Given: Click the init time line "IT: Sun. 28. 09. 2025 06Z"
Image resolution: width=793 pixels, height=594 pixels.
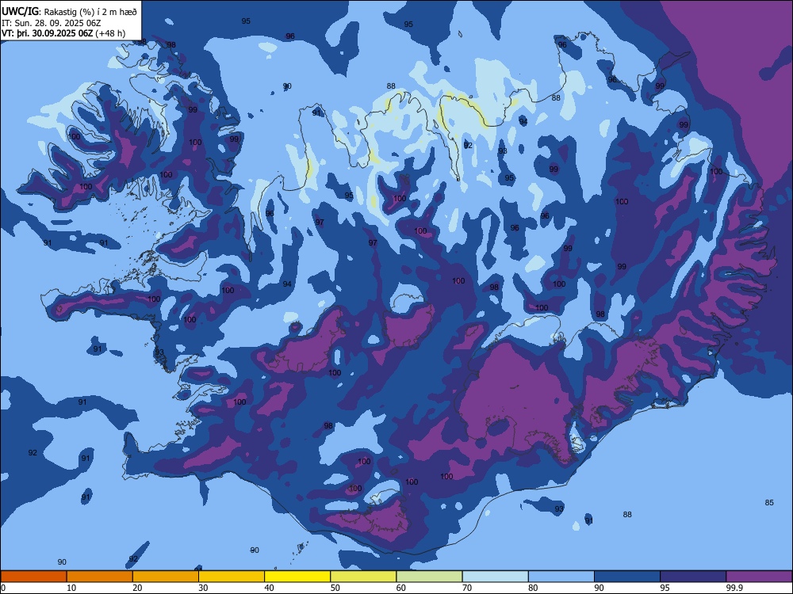Looking at the screenshot, I should coord(51,23).
